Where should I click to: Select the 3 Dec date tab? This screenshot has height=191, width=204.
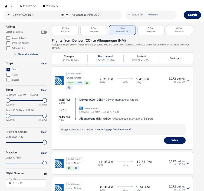coord(151,30)
